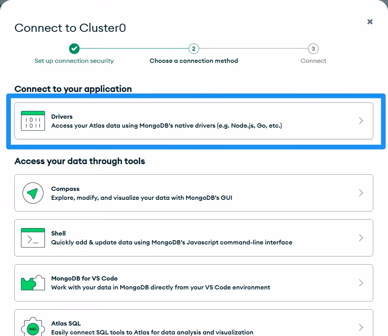Expand the Atlas SQL option chevron

[361, 327]
